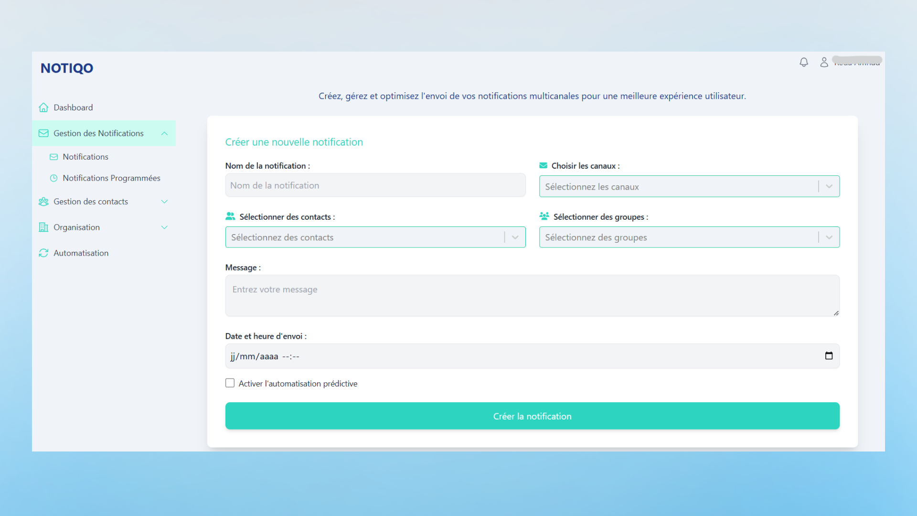
Task: Click the Activer l'automatisation prédictive label
Action: point(298,384)
